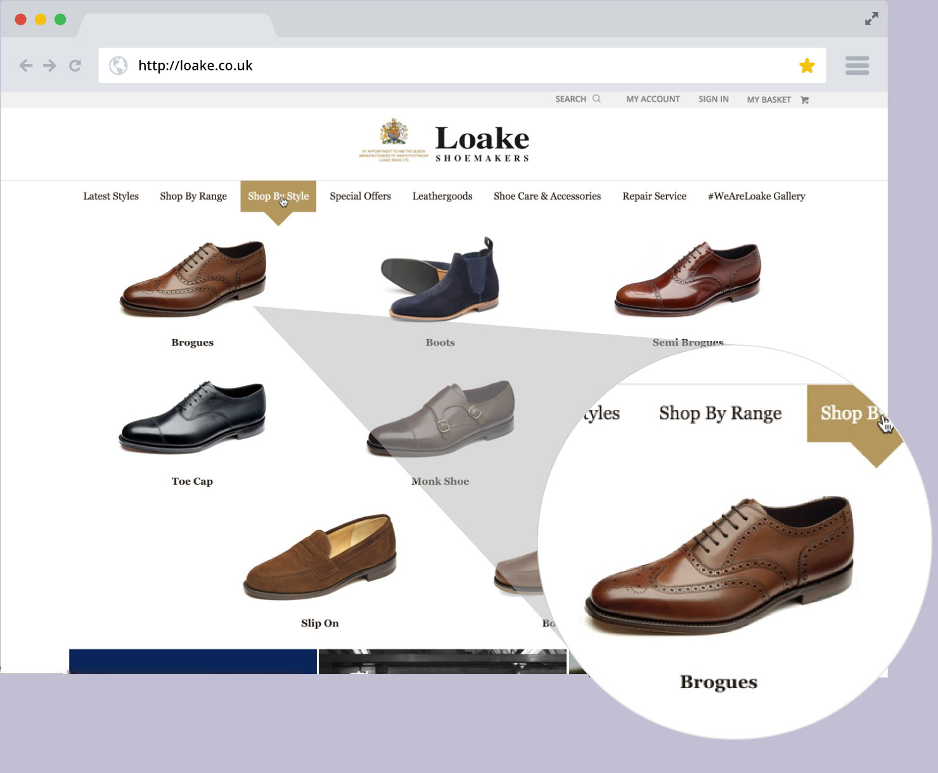The image size is (938, 773).
Task: Click the black Toe Cap shoe image
Action: [x=193, y=417]
